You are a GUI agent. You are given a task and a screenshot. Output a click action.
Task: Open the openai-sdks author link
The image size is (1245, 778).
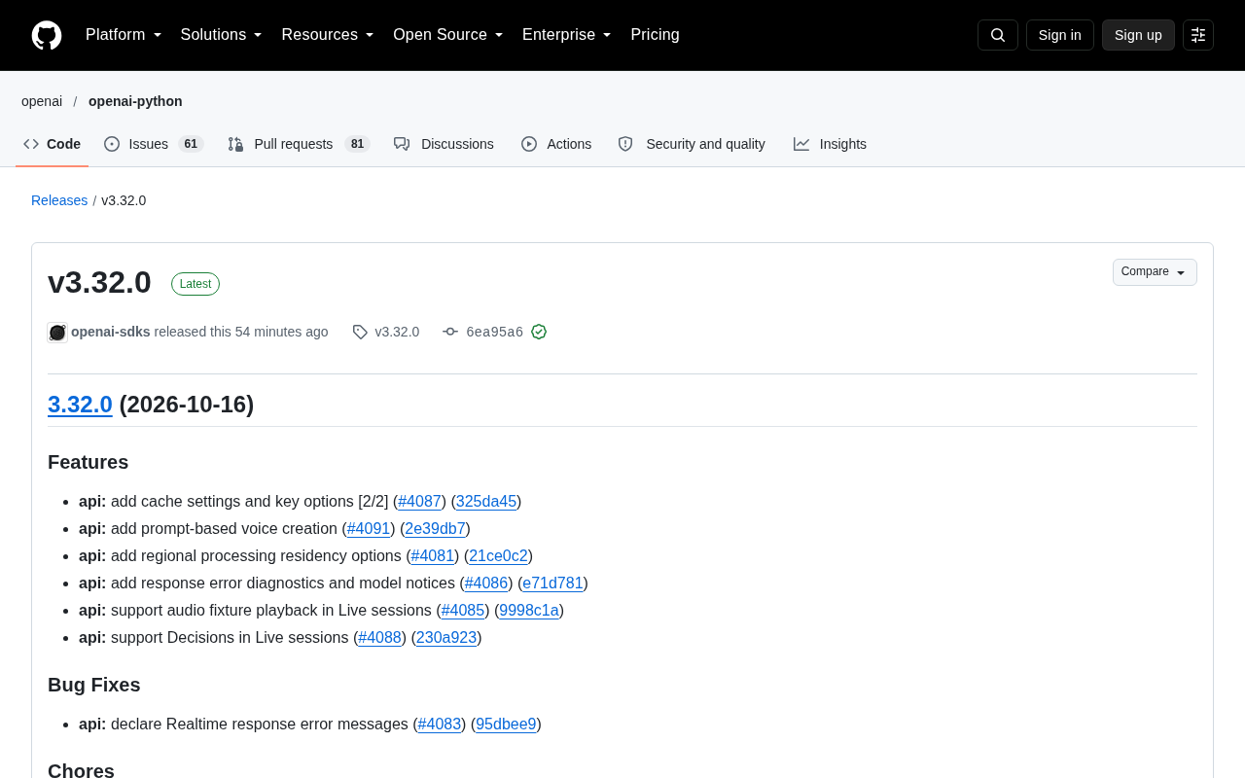tap(111, 332)
